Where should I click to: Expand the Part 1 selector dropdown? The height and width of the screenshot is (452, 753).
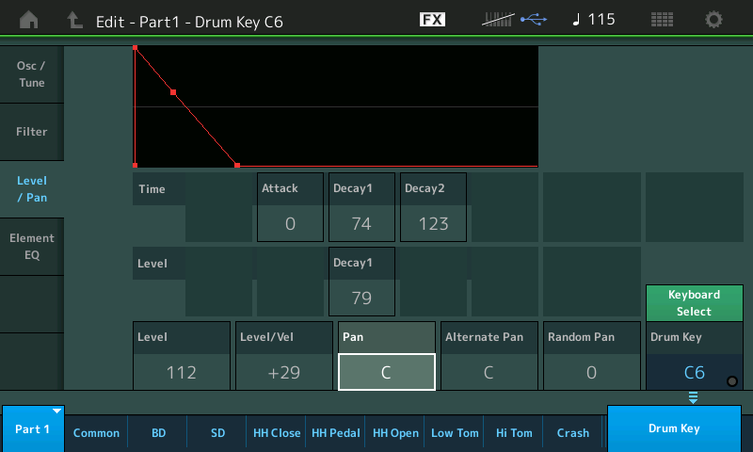33,429
